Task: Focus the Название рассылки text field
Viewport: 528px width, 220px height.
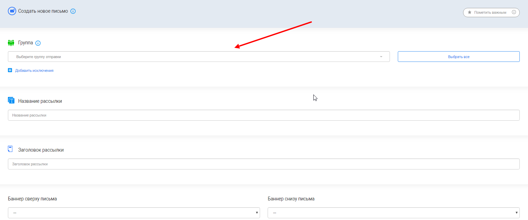Action: (x=263, y=115)
